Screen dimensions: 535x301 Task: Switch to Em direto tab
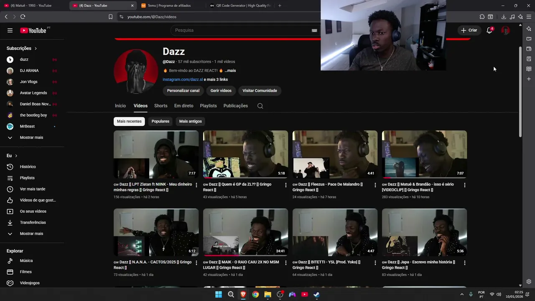coord(183,106)
